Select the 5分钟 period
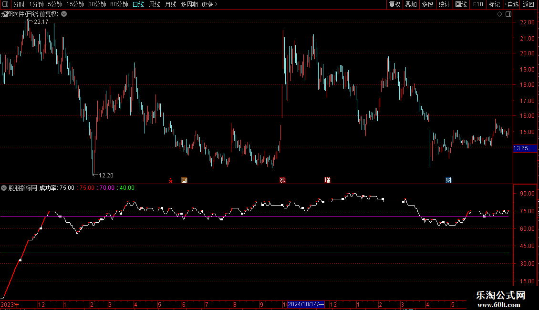Screen dimensions: 539x310 [55, 4]
